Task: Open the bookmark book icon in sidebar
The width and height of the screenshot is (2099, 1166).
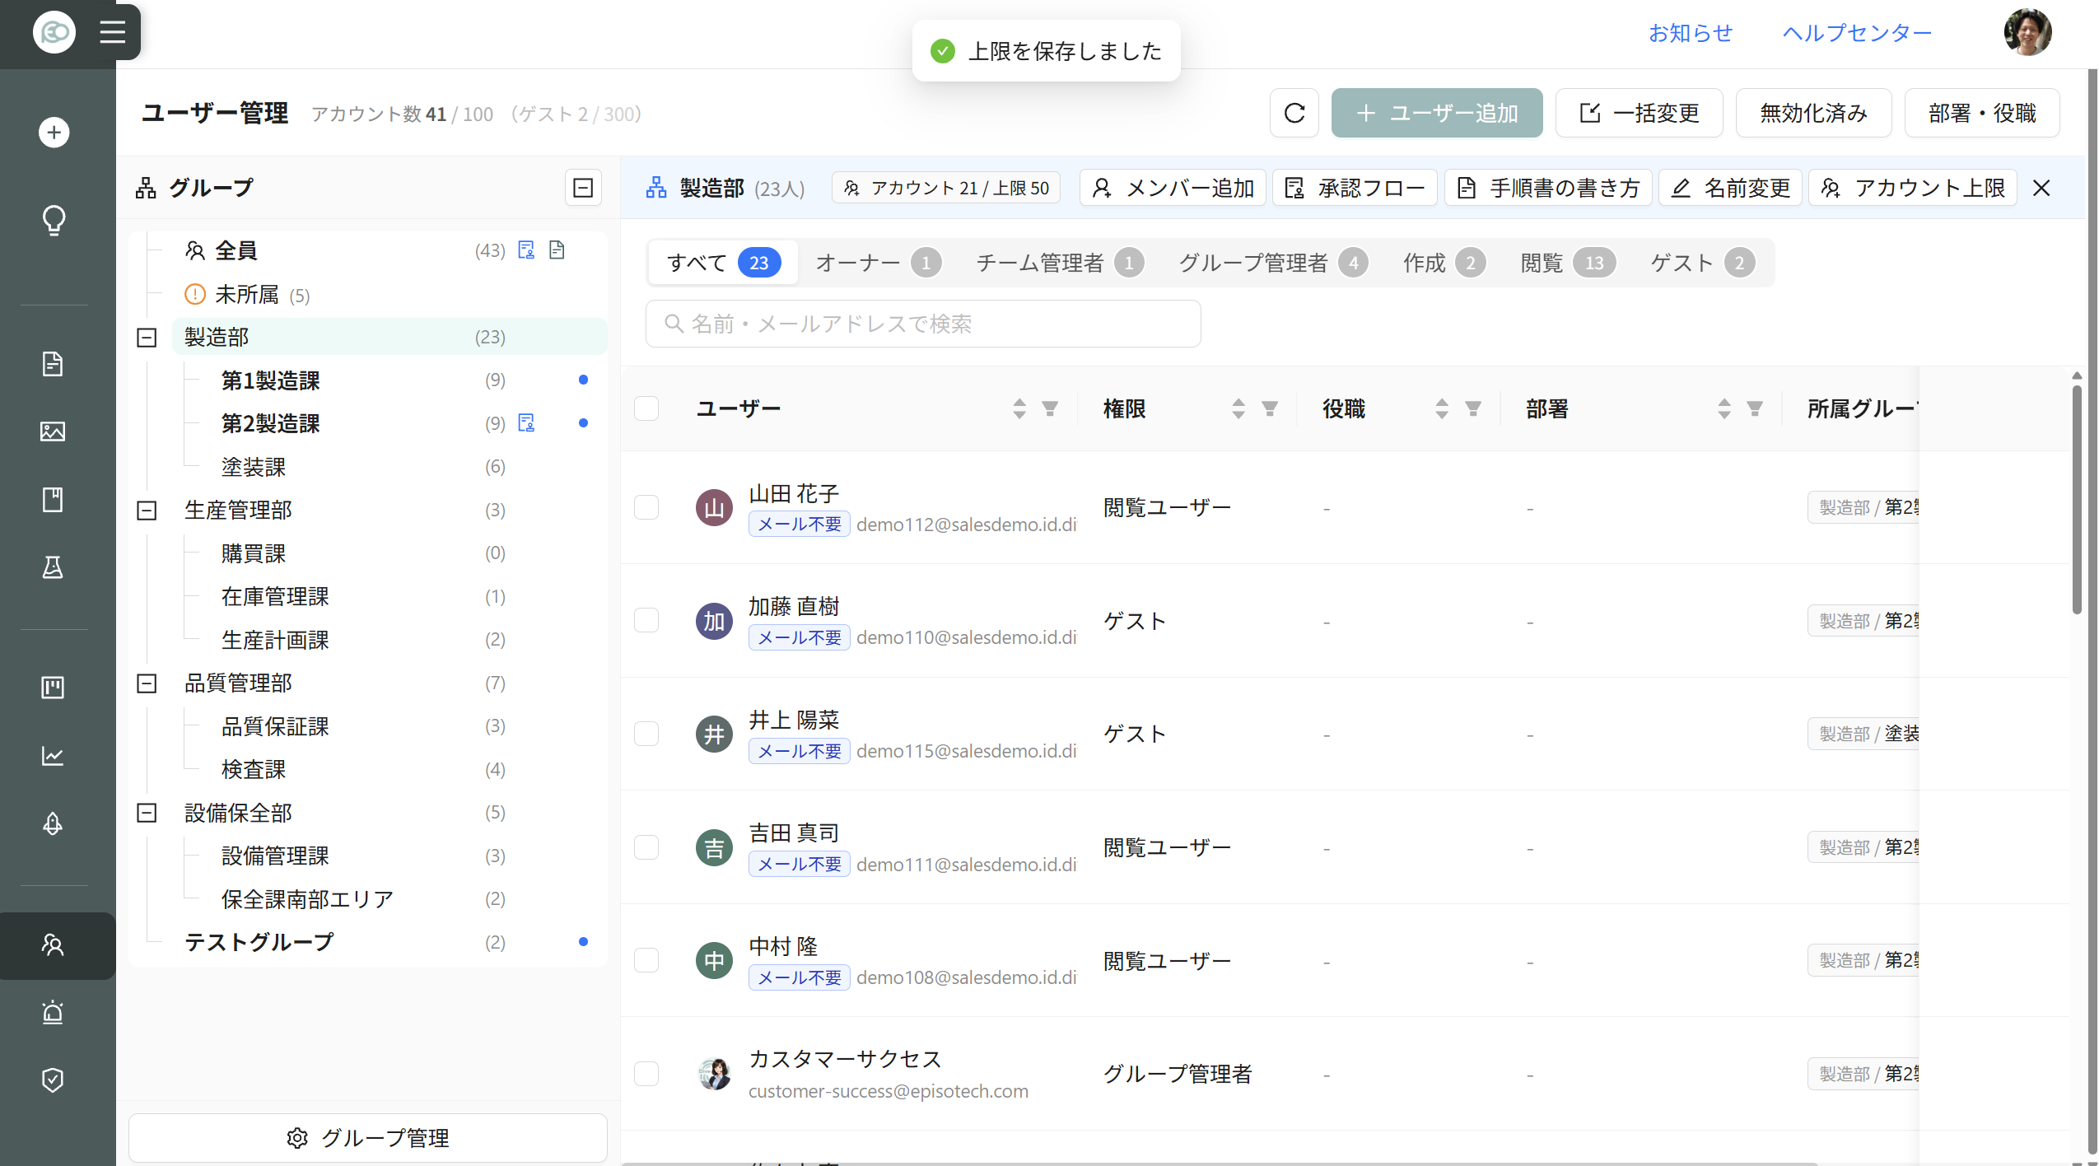Action: click(53, 499)
